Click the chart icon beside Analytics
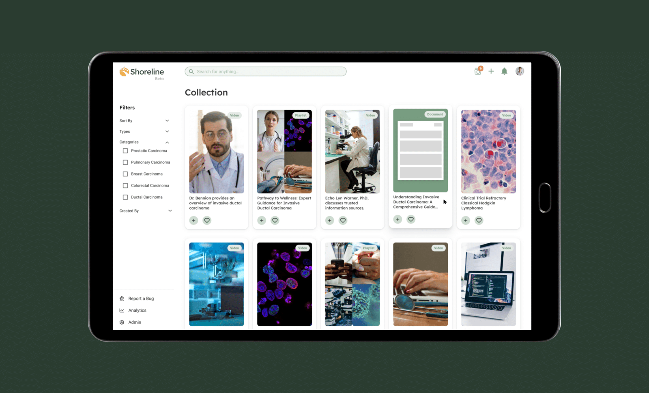649x393 pixels. click(x=122, y=310)
